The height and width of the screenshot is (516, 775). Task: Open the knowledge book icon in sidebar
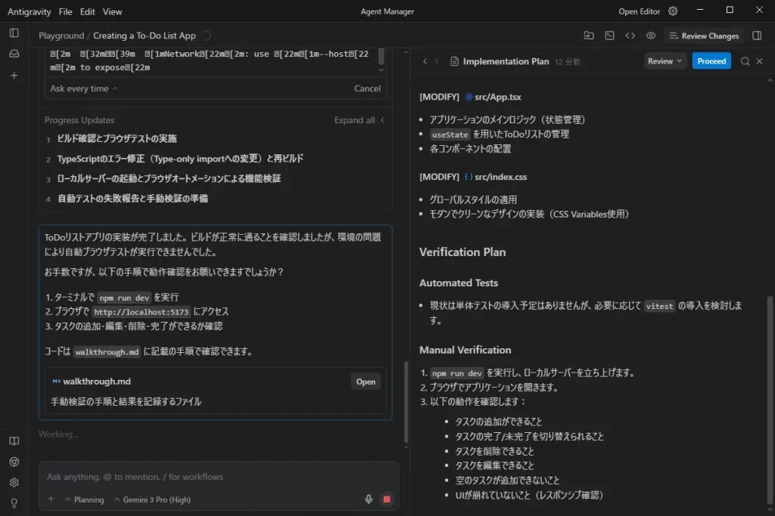[14, 441]
